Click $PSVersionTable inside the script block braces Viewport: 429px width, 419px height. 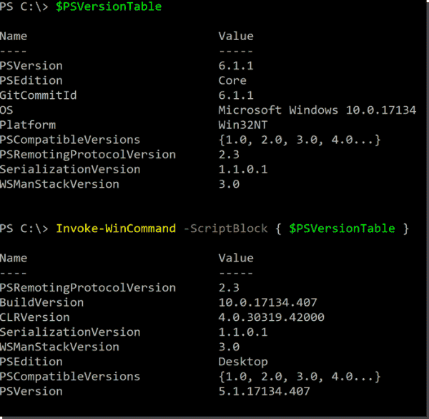[342, 228]
